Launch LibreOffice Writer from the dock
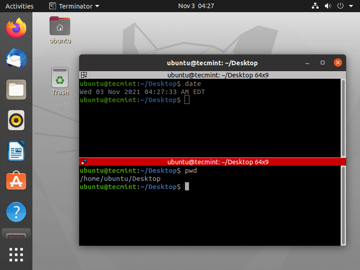Viewport: 360px width, 270px height. tap(16, 151)
